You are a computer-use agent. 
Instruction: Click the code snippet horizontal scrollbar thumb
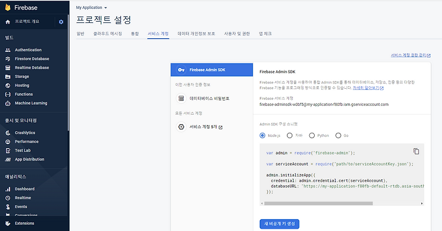coord(318,203)
